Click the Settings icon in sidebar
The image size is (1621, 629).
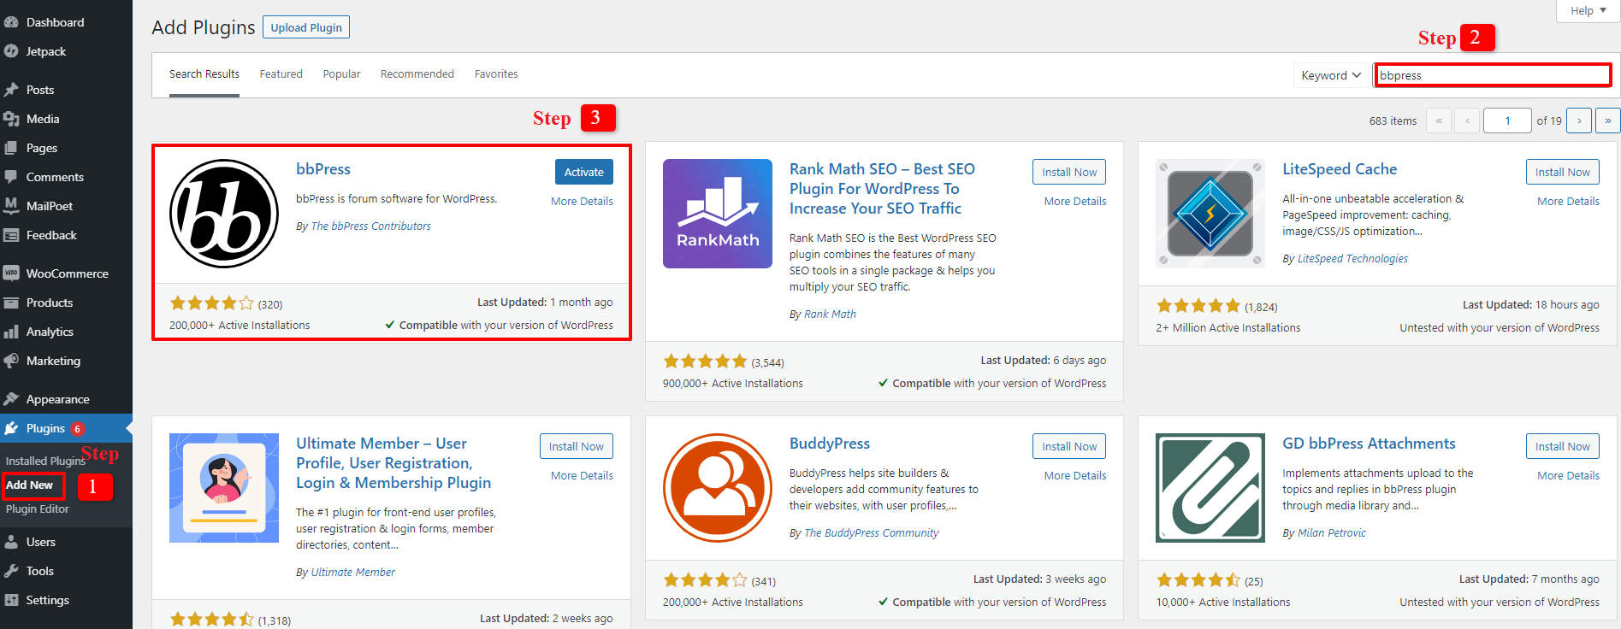(11, 600)
